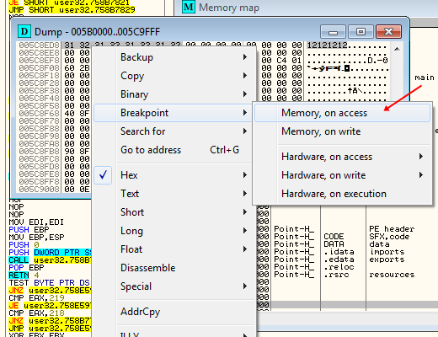Close the Dump window
The width and height of the screenshot is (438, 337).
(x=388, y=31)
